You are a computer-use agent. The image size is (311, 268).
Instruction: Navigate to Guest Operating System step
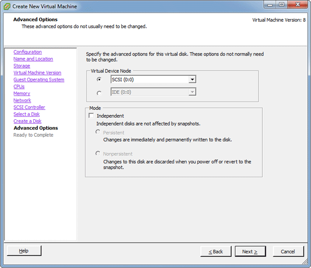tap(38, 80)
